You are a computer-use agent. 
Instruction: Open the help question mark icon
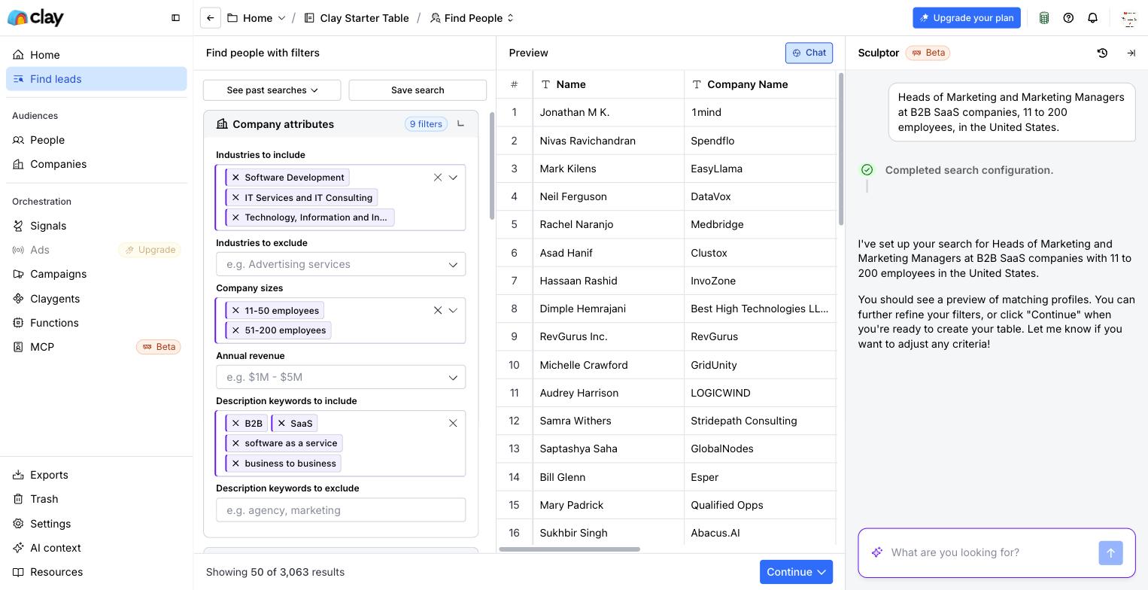(1068, 18)
